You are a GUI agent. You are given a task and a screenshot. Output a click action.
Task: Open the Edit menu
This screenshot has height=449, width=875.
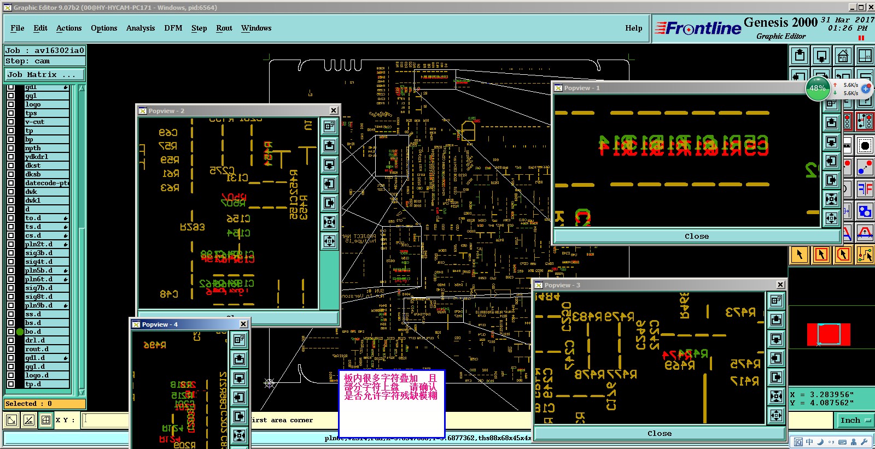click(40, 28)
